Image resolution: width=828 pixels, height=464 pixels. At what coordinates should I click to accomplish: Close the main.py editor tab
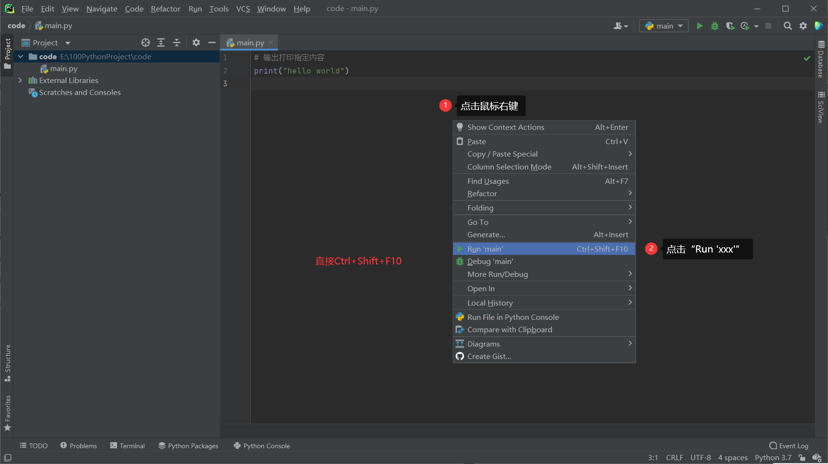[271, 42]
